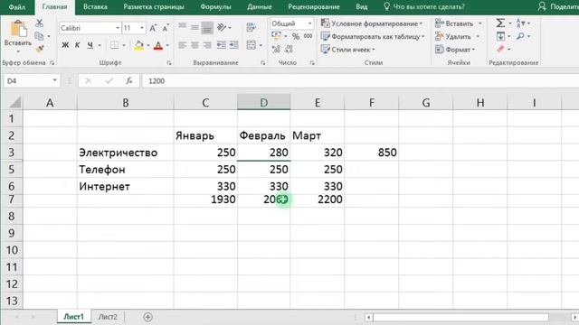
Task: Decrease font size with the smaller A icon
Action: (166, 28)
